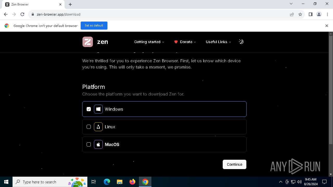Expand the Useful Links dropdown
This screenshot has width=333, height=187.
[218, 42]
